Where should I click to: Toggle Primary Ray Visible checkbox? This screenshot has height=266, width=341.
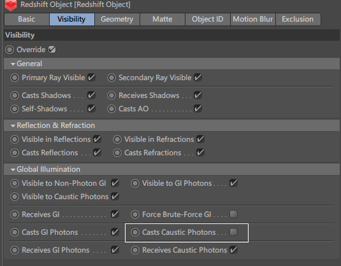point(91,78)
